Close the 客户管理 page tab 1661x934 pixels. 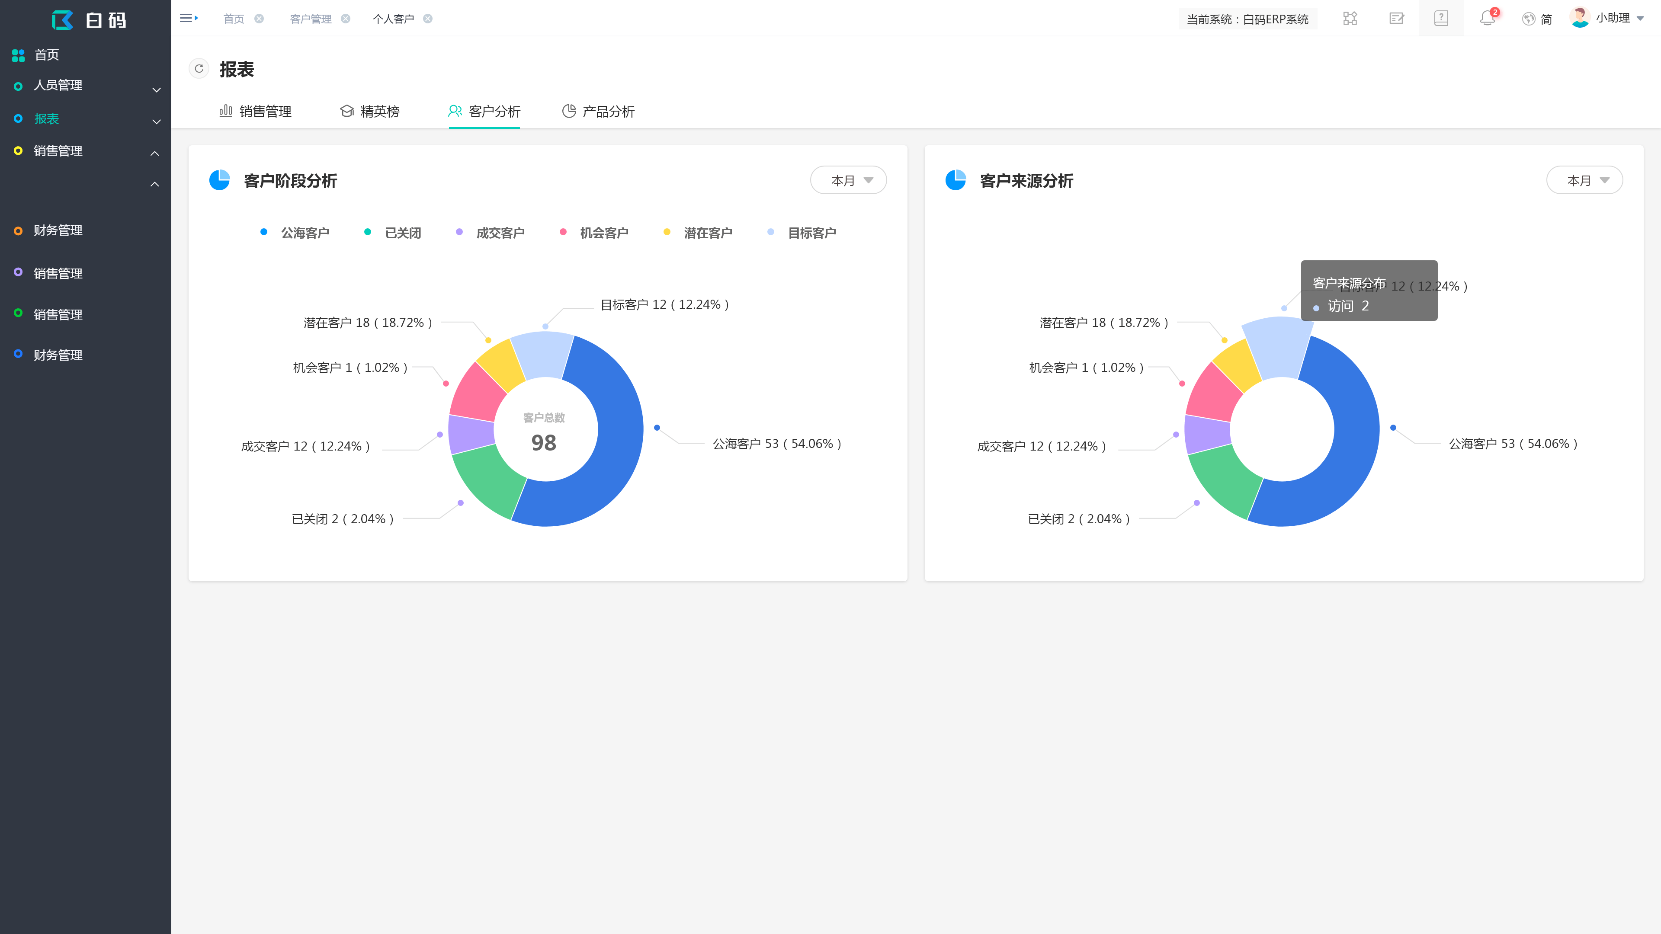(x=346, y=19)
